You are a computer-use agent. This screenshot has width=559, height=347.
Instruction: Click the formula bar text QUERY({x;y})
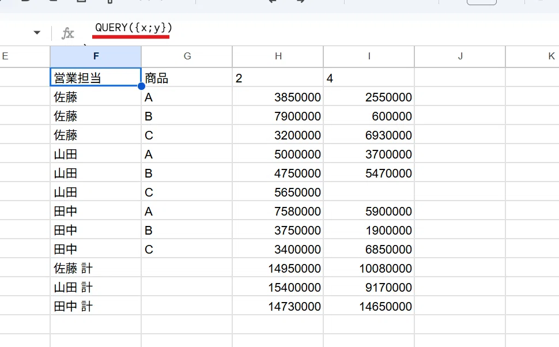[x=133, y=28]
